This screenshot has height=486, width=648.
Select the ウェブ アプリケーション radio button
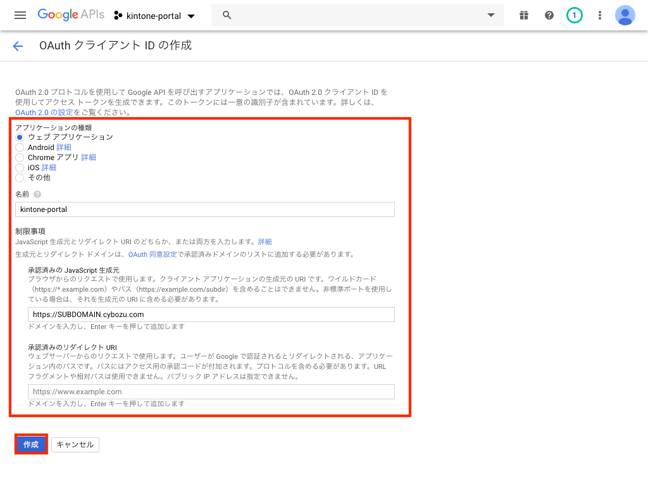[x=20, y=137]
